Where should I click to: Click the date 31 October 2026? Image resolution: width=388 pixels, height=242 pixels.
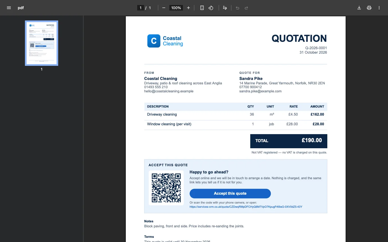click(x=313, y=52)
